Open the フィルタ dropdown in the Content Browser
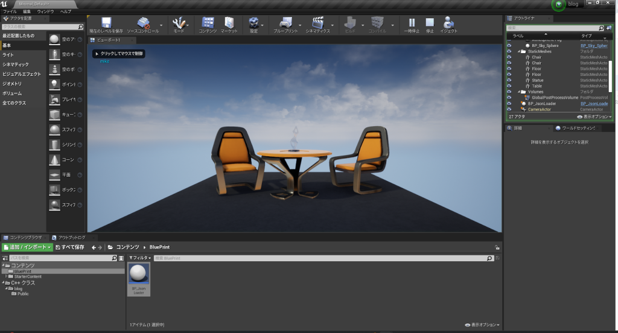This screenshot has height=333, width=618. [x=140, y=258]
